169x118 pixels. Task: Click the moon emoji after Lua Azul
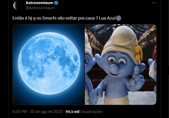pos(119,18)
